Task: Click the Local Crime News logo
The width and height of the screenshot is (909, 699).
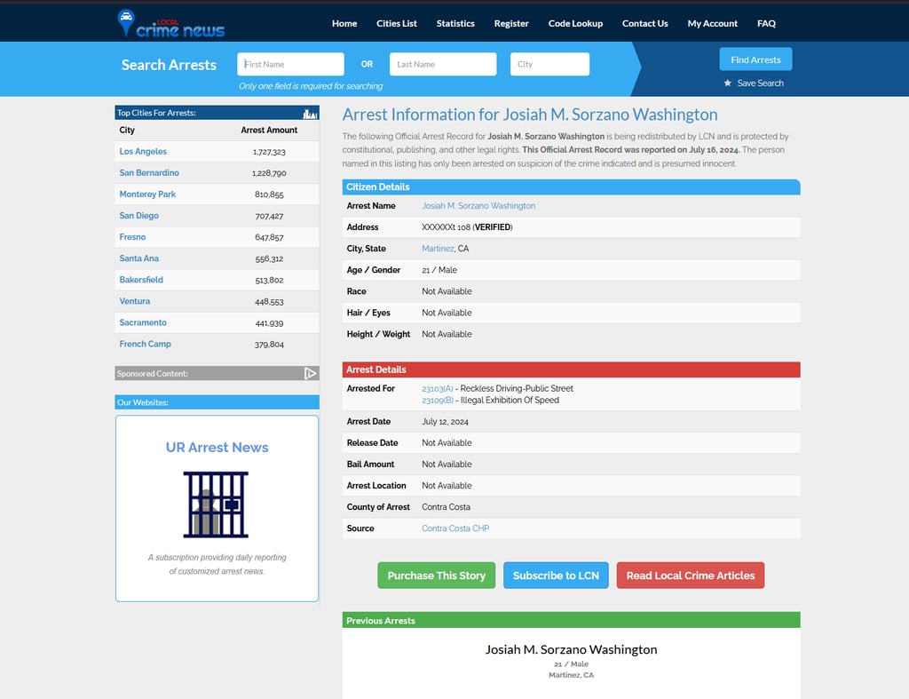Action: 171,24
